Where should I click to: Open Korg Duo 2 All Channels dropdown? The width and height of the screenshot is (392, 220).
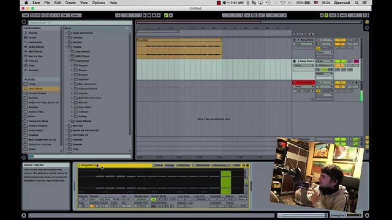coord(324,65)
